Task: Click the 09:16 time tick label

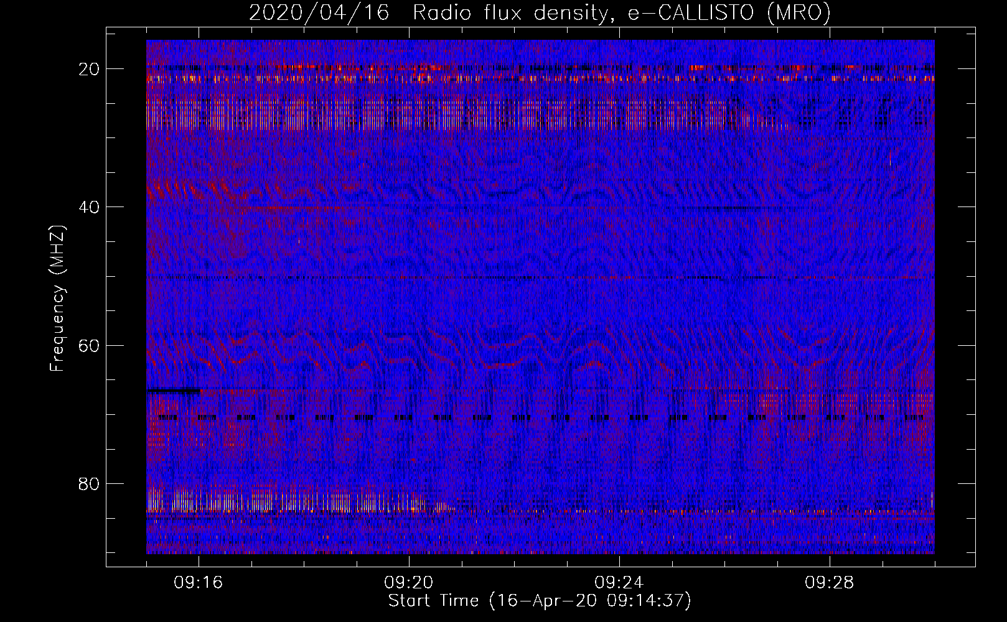Action: click(199, 583)
